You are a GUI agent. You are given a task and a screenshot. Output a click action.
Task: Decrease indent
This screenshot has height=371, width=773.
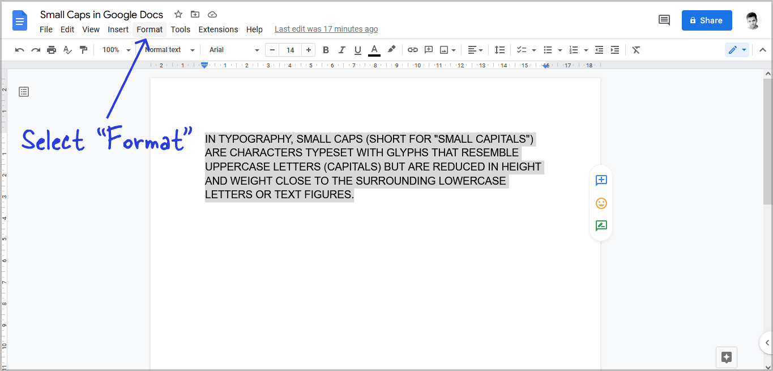click(599, 50)
